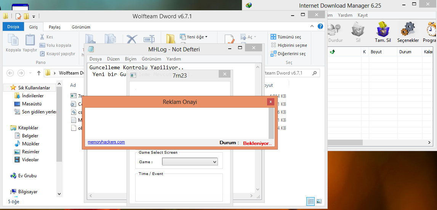
Task: Click the Notepad icon in MHLog title bar
Action: (91, 49)
